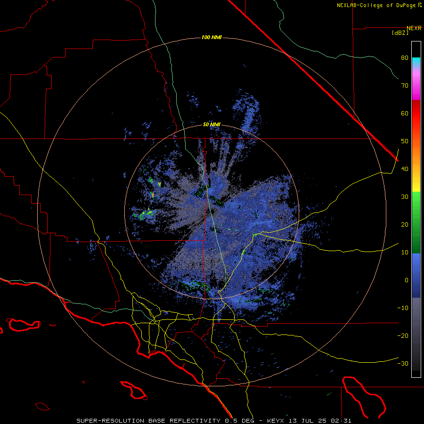Click the 50 NMI range ring label
This screenshot has width=424, height=424.
tap(212, 125)
